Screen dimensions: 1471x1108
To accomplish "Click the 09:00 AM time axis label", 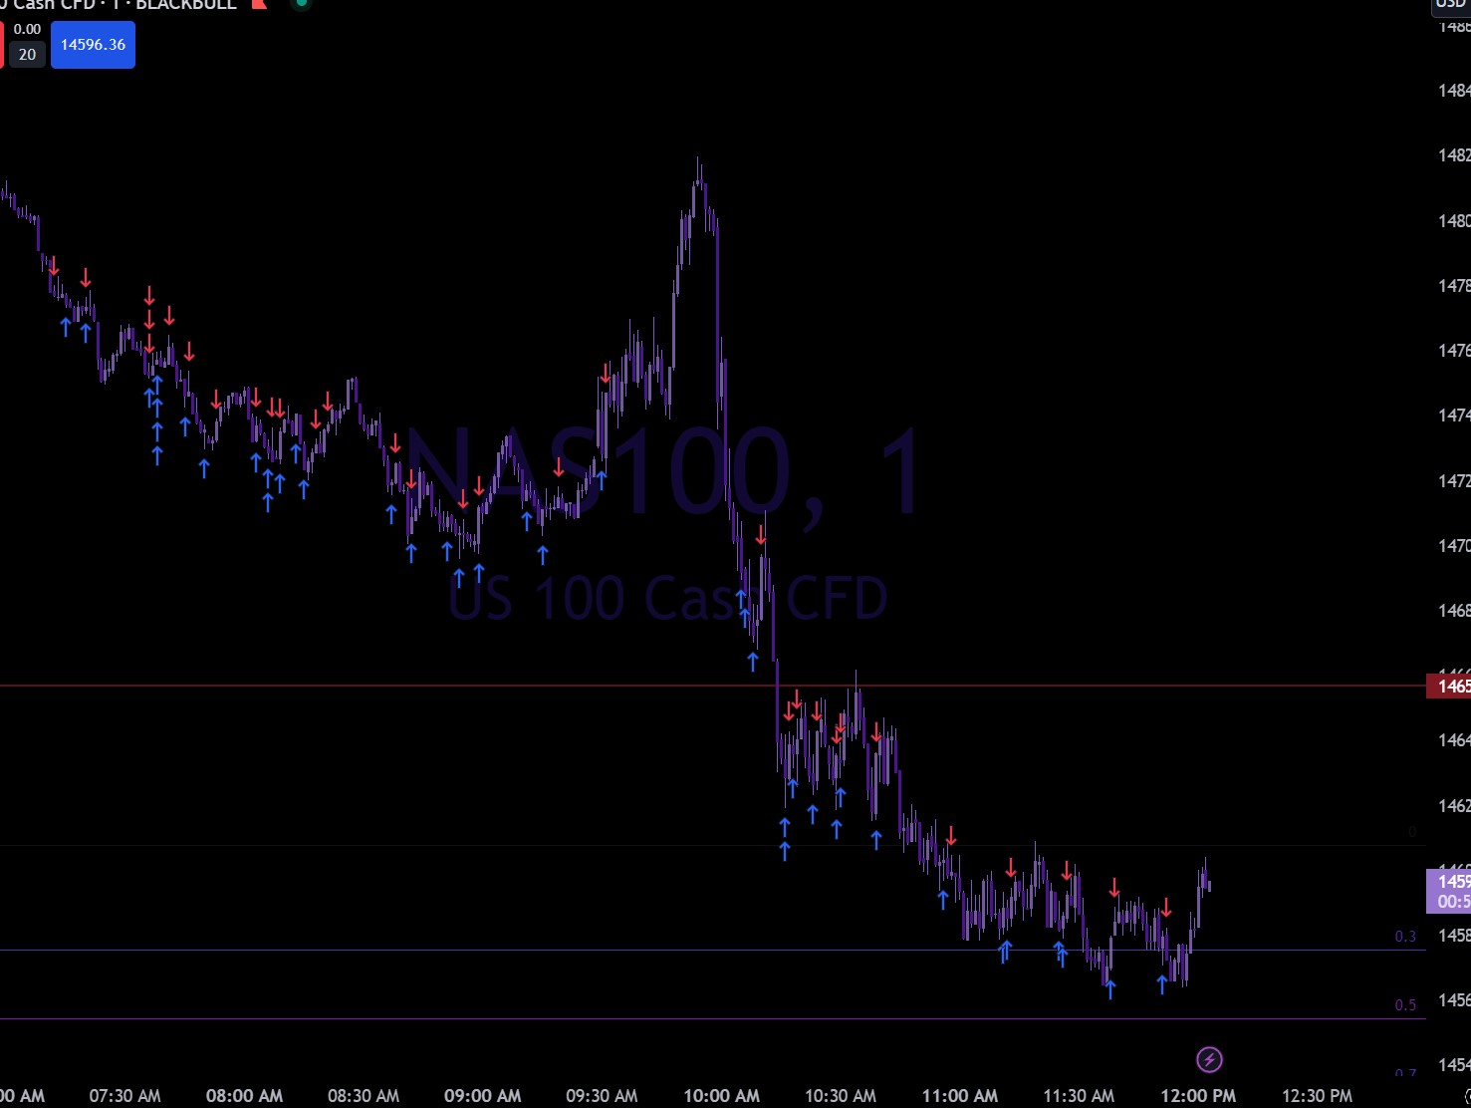I will click(483, 1096).
